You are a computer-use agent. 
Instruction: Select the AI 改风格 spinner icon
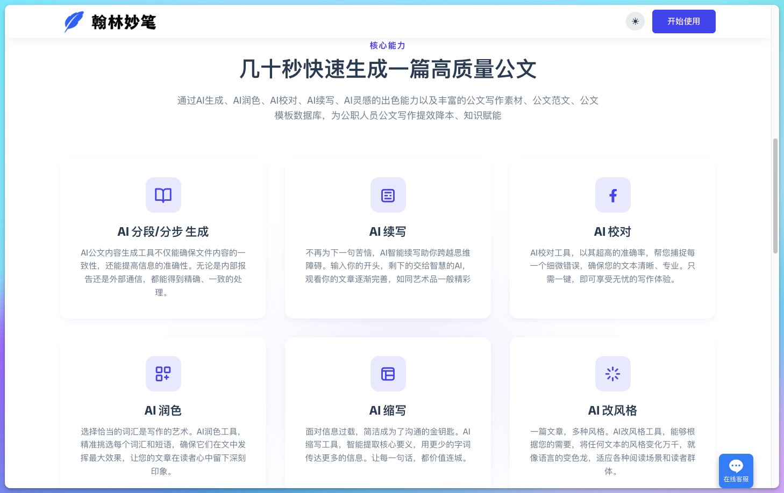coord(612,374)
